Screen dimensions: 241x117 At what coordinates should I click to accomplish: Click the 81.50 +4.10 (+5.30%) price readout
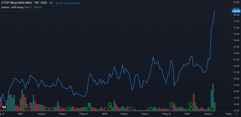click(x=68, y=3)
